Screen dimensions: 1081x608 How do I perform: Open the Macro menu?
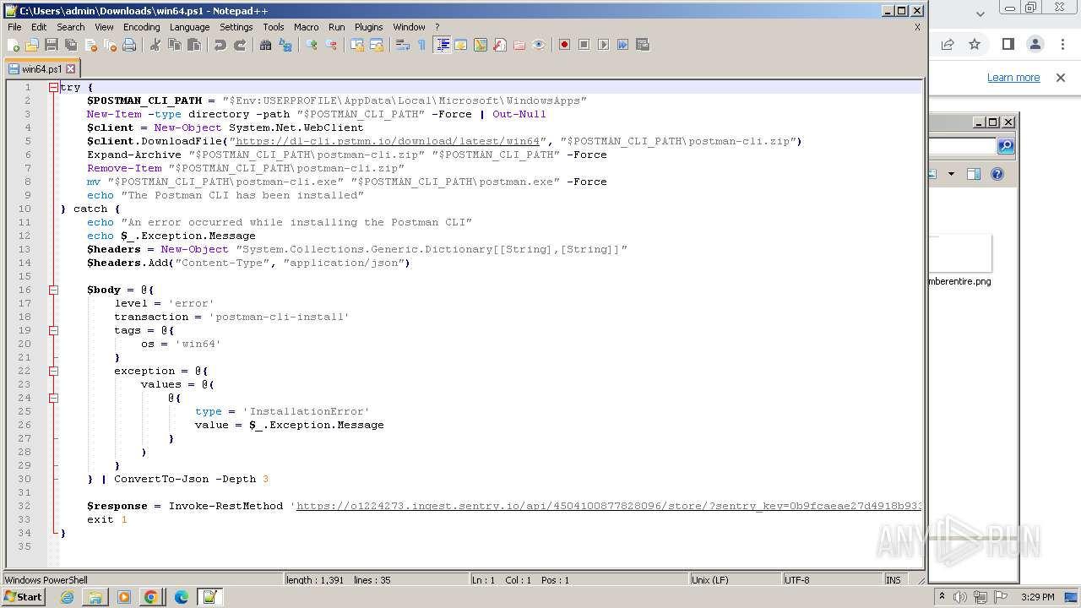306,27
